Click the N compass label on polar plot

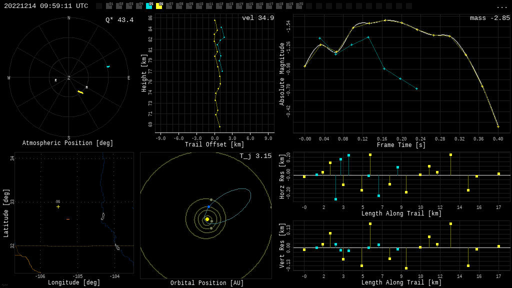click(69, 18)
